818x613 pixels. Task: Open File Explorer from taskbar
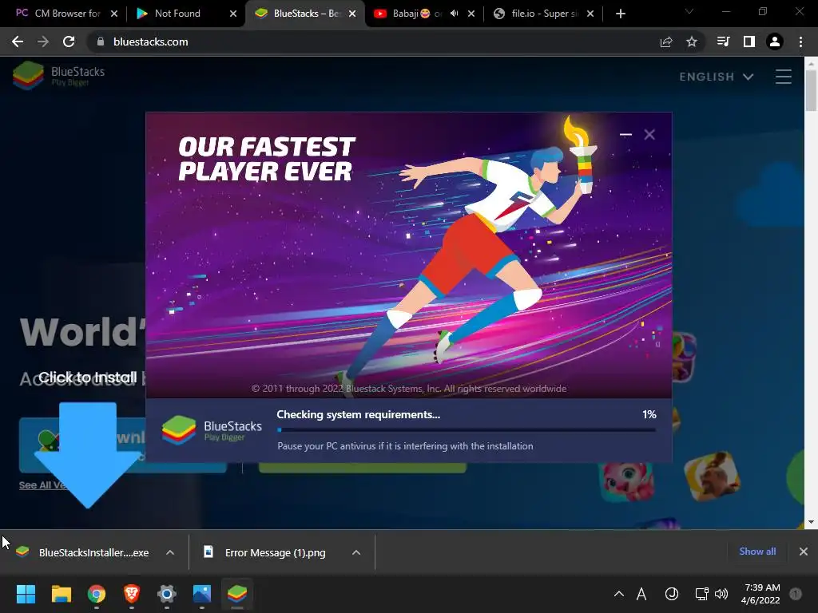tap(61, 594)
